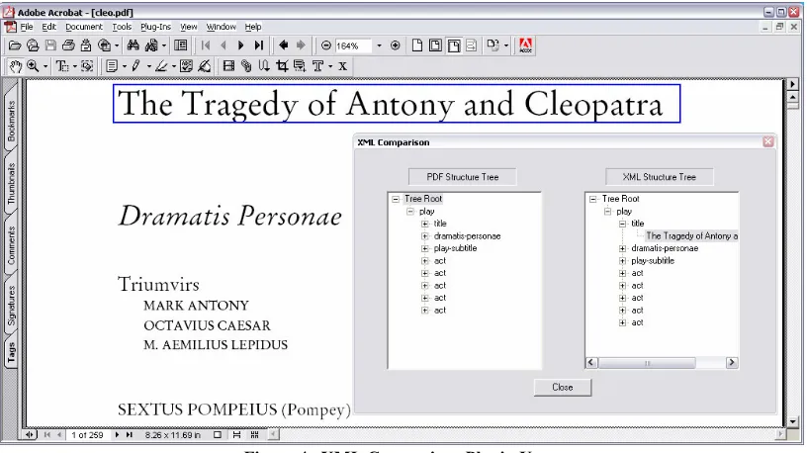The image size is (807, 453).
Task: Select the Fit Width view icon
Action: pyautogui.click(x=454, y=45)
